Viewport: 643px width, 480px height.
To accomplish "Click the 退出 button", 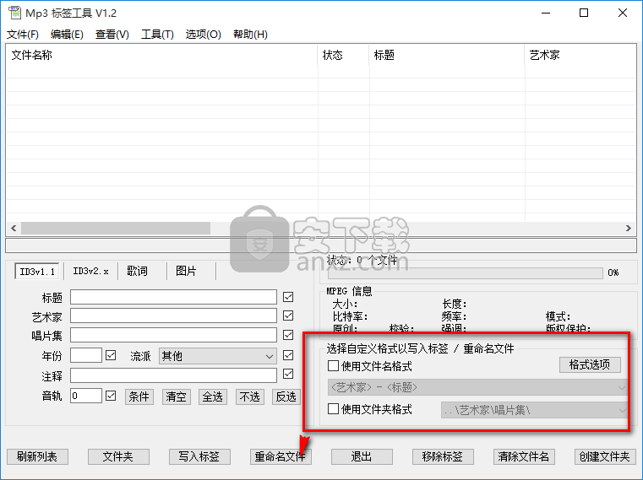I will click(x=362, y=456).
